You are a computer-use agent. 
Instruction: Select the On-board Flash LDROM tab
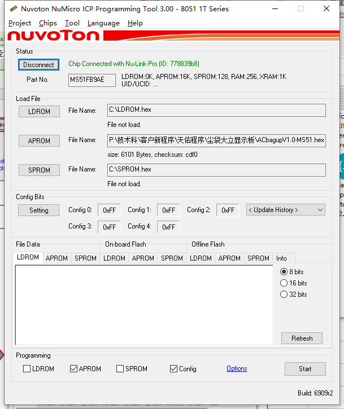pos(114,258)
